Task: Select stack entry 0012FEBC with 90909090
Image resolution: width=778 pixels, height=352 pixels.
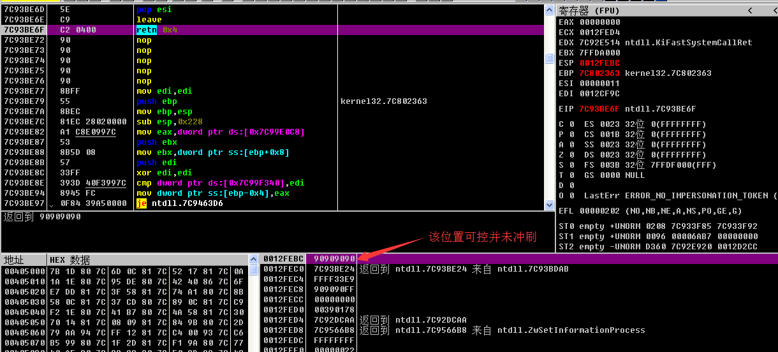Action: click(330, 259)
